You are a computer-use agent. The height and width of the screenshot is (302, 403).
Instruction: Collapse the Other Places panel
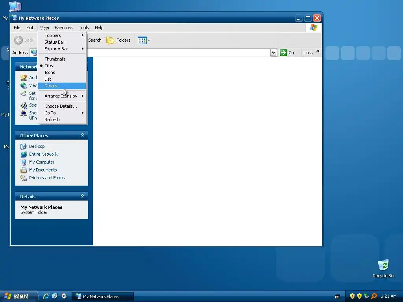[83, 135]
